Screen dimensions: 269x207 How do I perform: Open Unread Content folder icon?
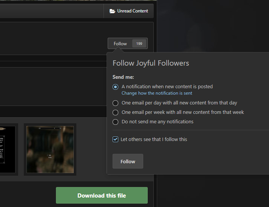coord(112,11)
